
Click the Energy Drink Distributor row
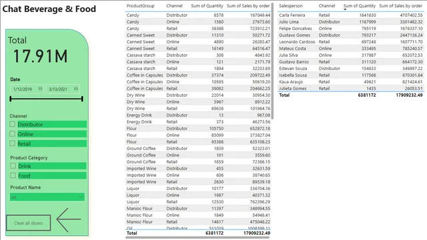click(x=198, y=115)
